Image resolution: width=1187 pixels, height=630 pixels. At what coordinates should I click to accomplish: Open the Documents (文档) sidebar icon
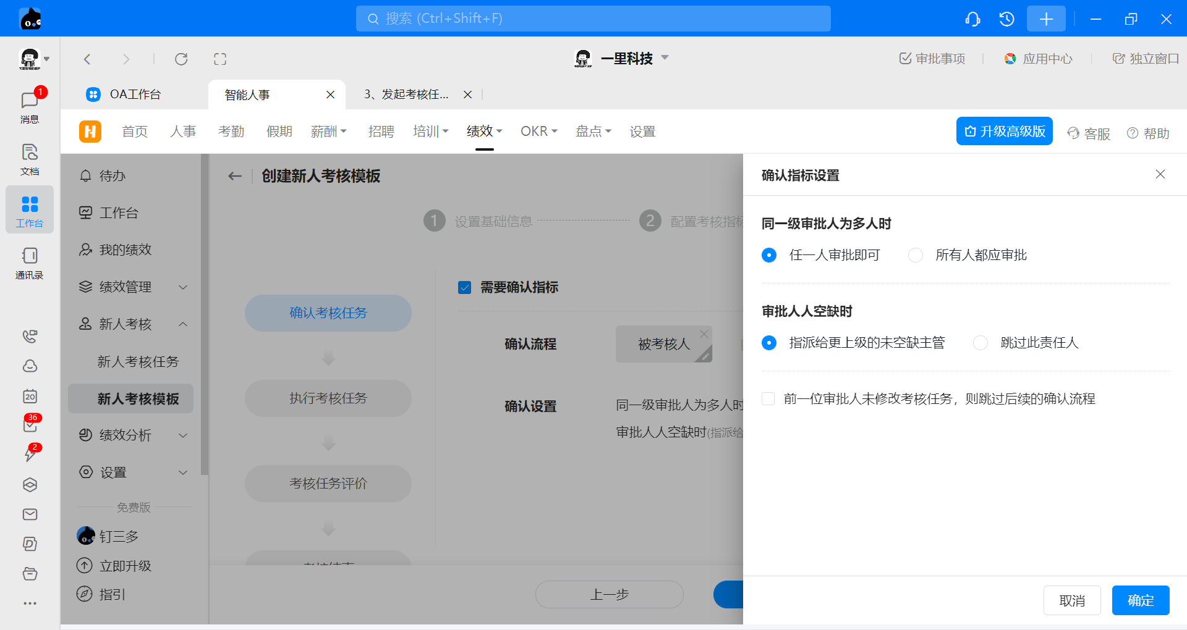coord(29,159)
